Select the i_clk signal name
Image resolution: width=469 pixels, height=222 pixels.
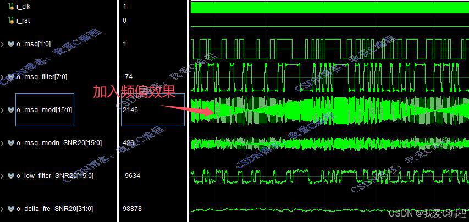tap(23, 6)
